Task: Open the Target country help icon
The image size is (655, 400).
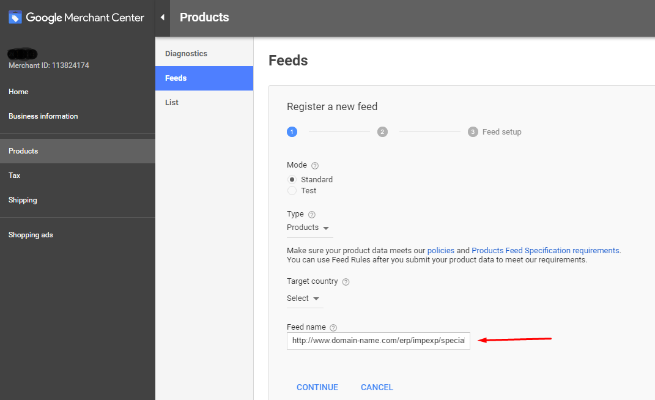Action: pos(346,282)
